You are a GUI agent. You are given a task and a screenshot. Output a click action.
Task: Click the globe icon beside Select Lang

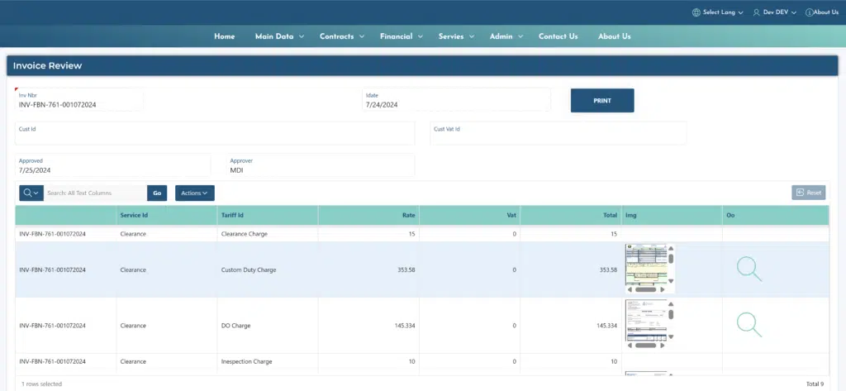(x=696, y=12)
